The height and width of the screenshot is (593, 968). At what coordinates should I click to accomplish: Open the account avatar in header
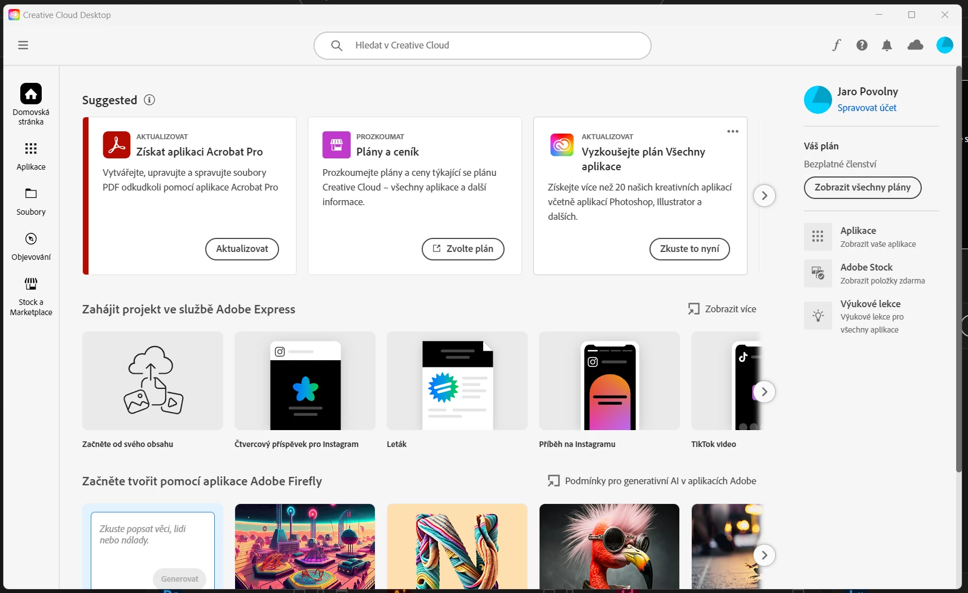pos(945,45)
